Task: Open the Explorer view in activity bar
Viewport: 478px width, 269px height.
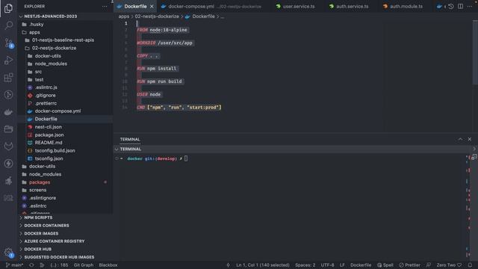Action: [8, 8]
